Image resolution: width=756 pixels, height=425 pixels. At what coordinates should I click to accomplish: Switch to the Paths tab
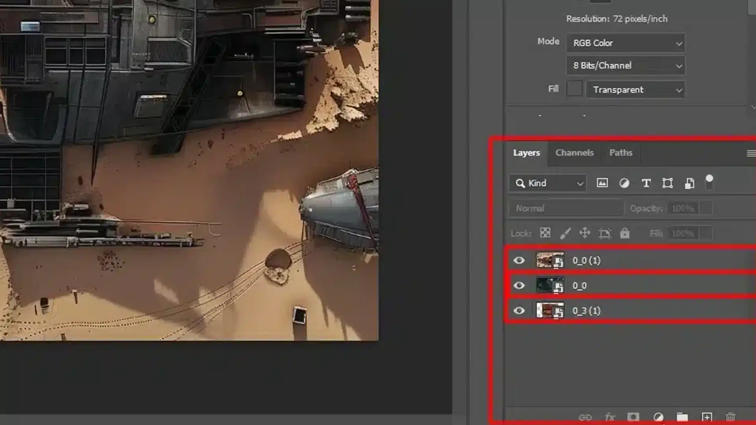(621, 153)
